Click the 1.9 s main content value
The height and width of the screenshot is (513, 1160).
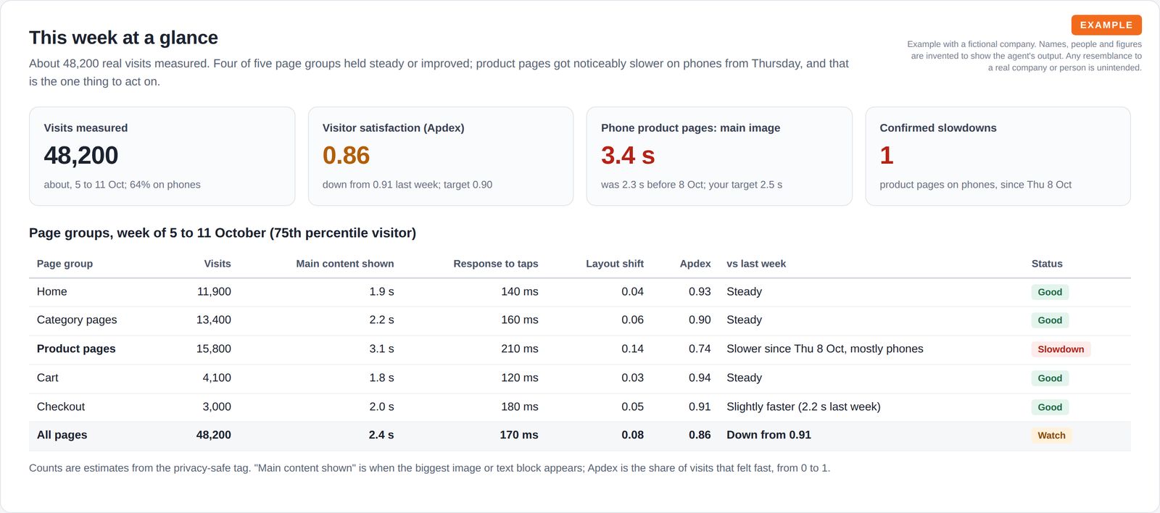tap(381, 291)
